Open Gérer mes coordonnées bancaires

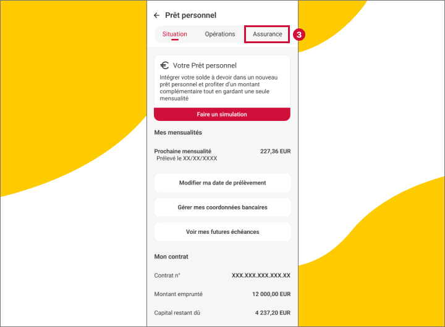pos(222,208)
